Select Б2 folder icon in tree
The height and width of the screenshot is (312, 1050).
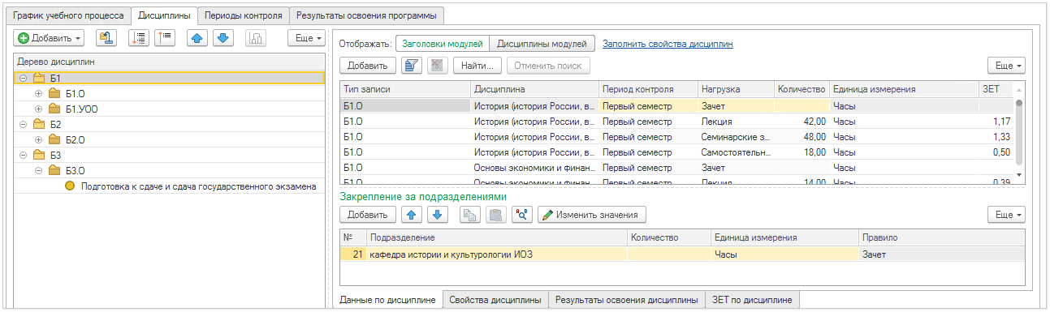point(39,125)
